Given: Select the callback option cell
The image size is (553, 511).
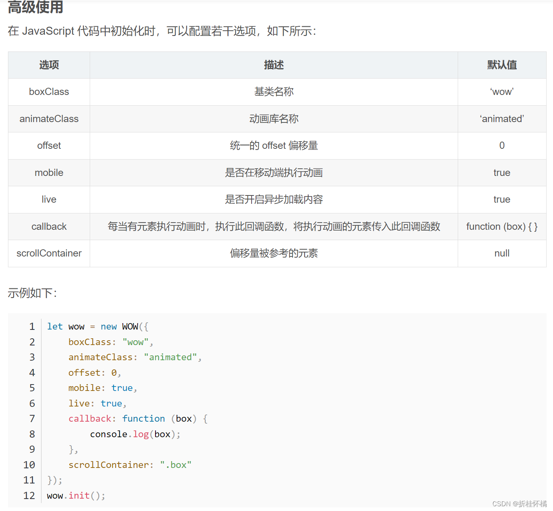Looking at the screenshot, I should click(49, 227).
